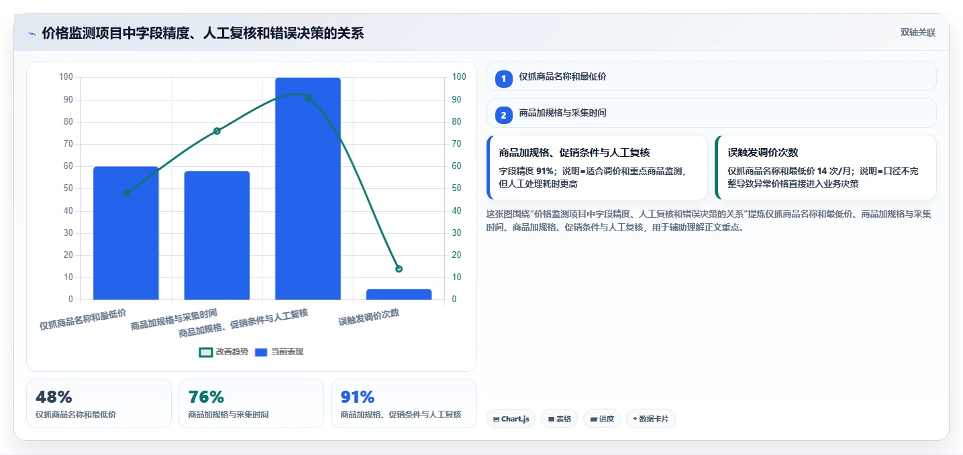Screen dimensions: 963x455
Task: Click the chart title 价格监测项目中字段精度
Action: pos(203,33)
